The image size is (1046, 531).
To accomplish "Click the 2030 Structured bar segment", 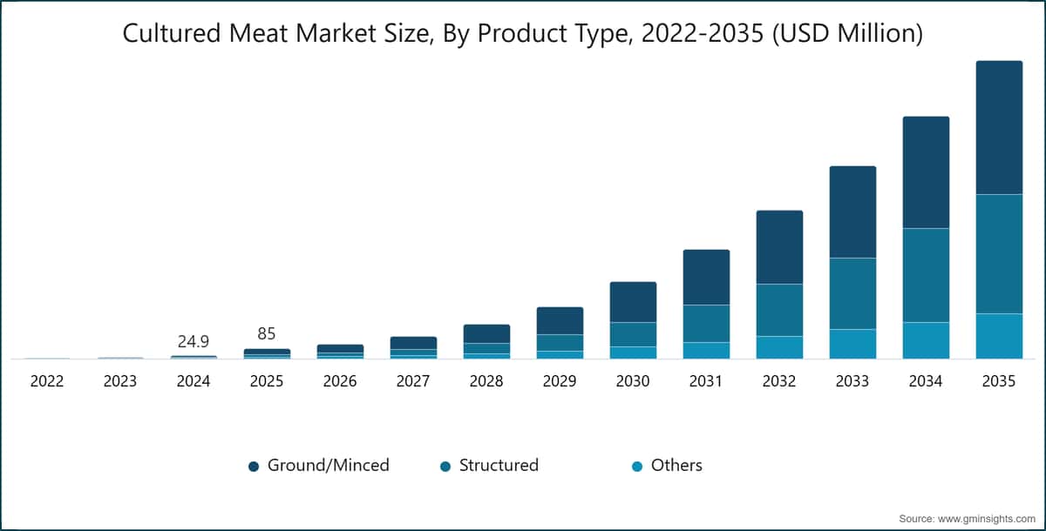I will [x=633, y=335].
